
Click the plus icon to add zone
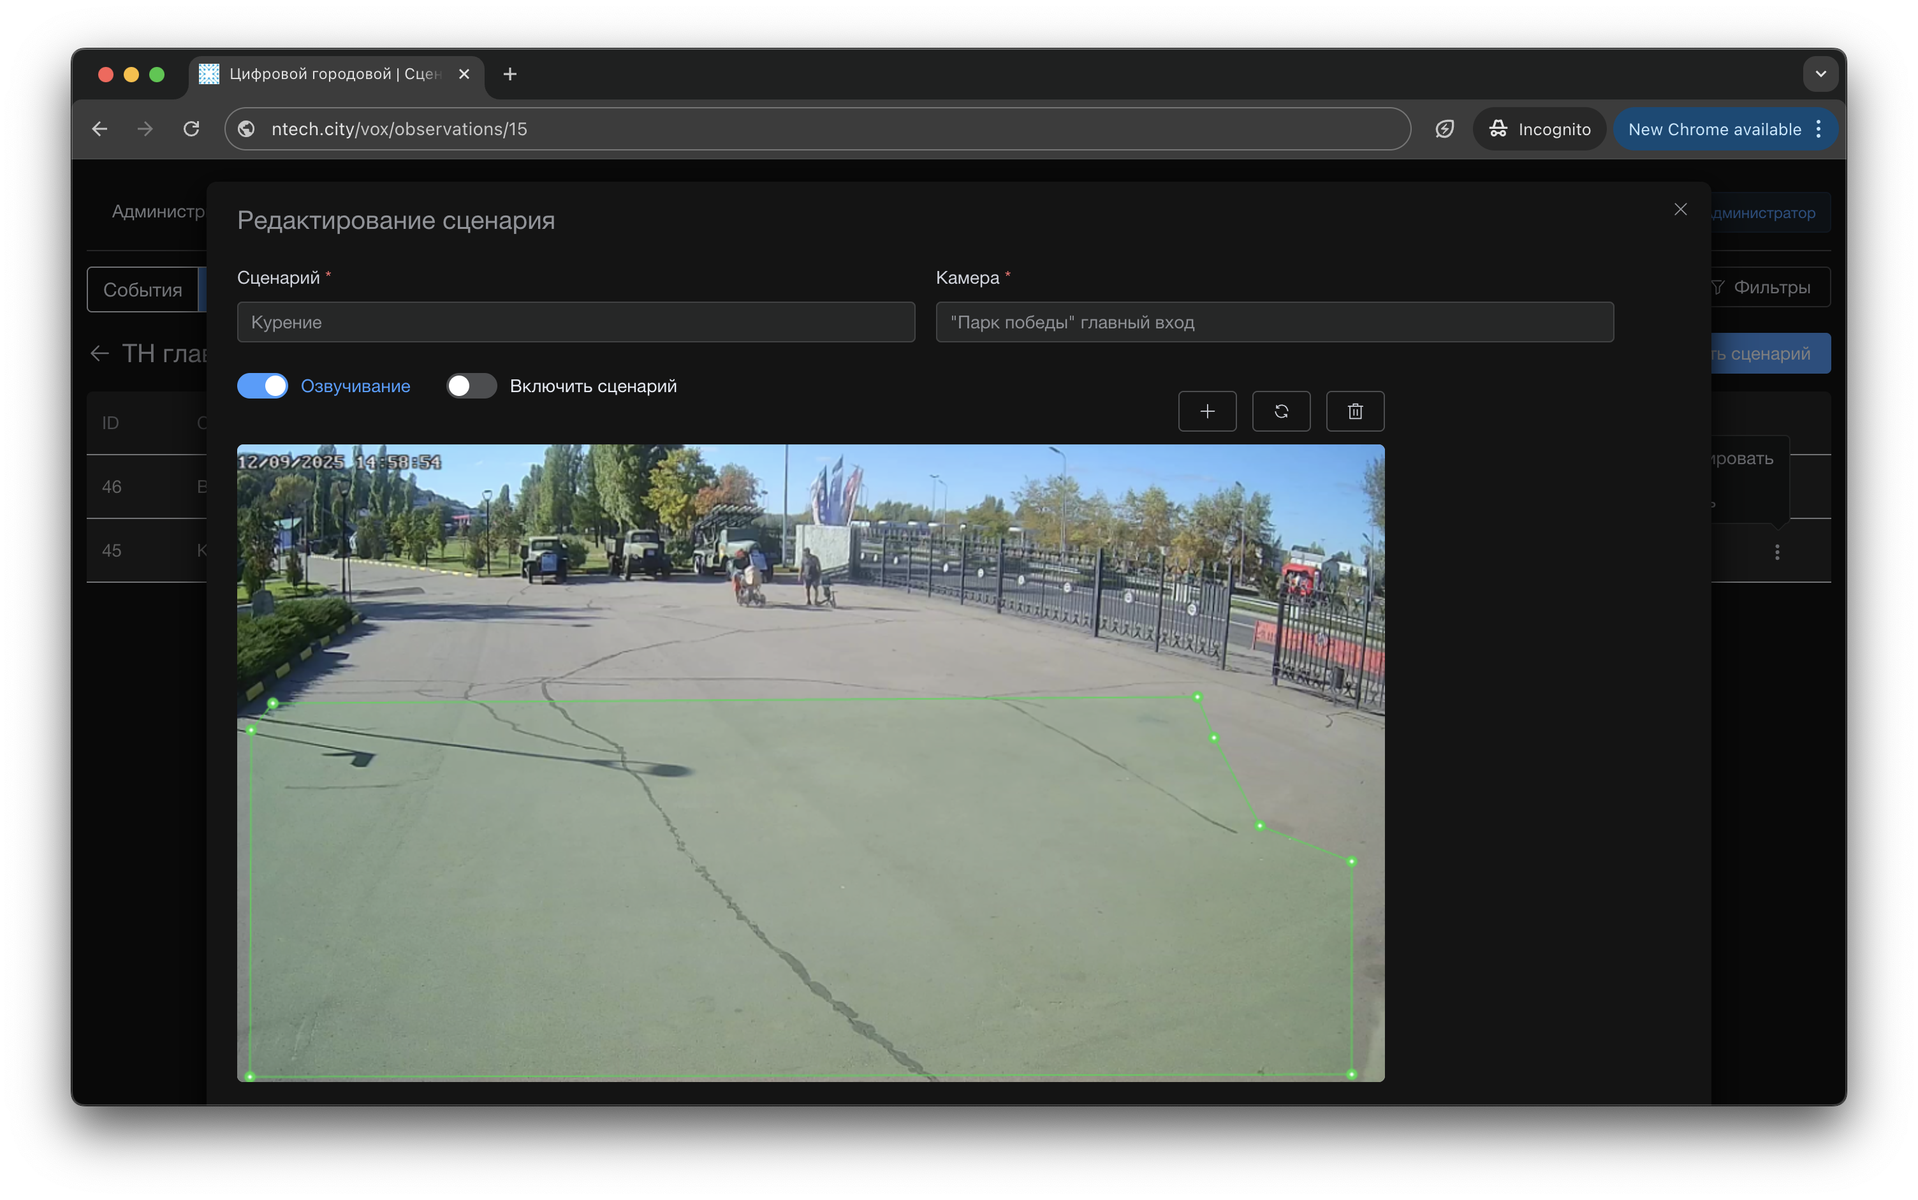[x=1207, y=411]
